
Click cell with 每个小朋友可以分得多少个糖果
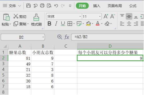click(110, 52)
